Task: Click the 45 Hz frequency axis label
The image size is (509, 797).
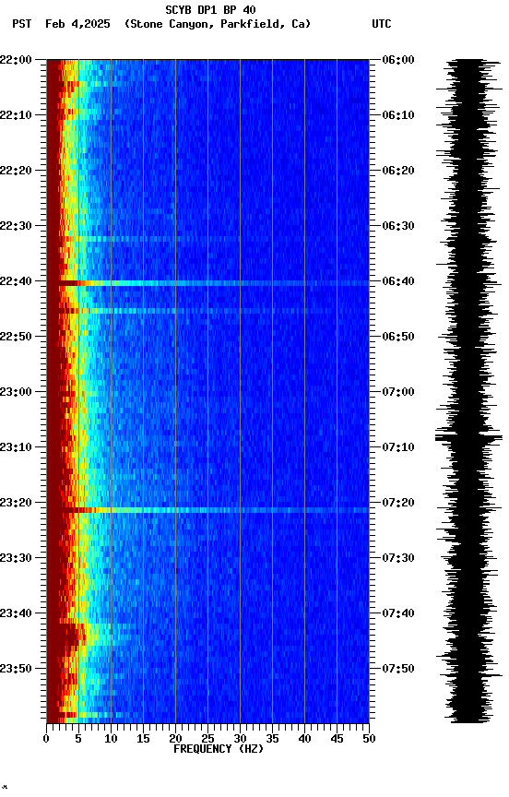Action: click(x=337, y=740)
